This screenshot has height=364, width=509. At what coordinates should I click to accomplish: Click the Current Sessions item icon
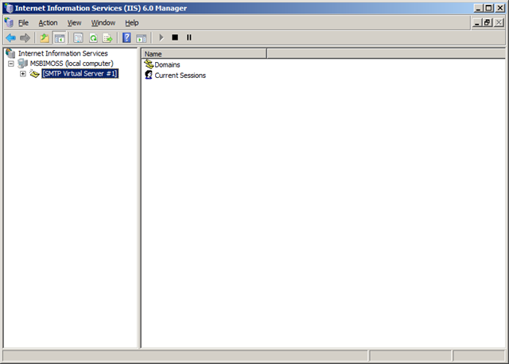pyautogui.click(x=149, y=75)
